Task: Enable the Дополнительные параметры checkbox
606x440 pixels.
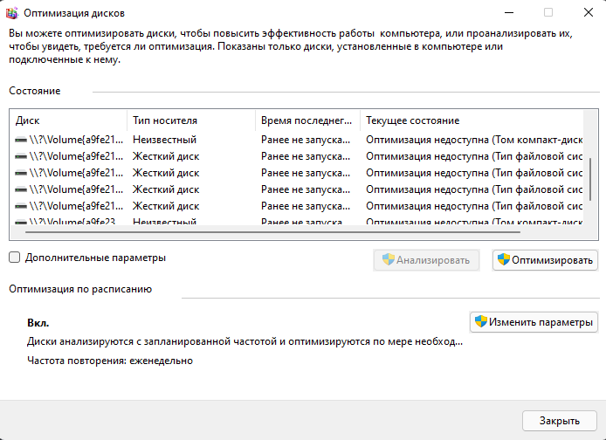Action: [15, 258]
